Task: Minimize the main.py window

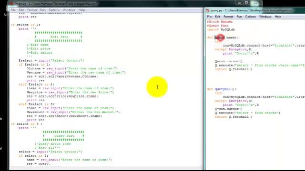Action: click(239, 3)
